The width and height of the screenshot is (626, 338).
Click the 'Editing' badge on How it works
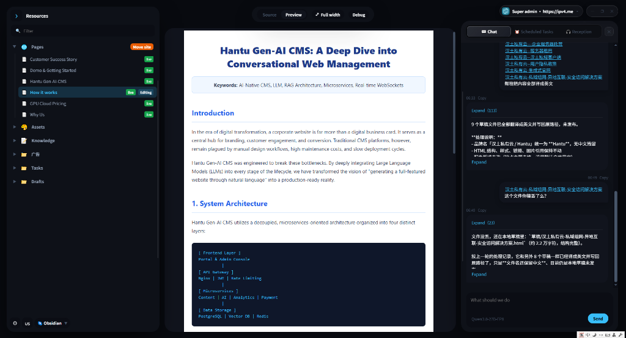[x=145, y=93]
